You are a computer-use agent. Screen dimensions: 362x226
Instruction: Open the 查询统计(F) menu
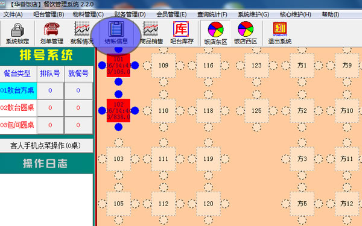point(212,14)
